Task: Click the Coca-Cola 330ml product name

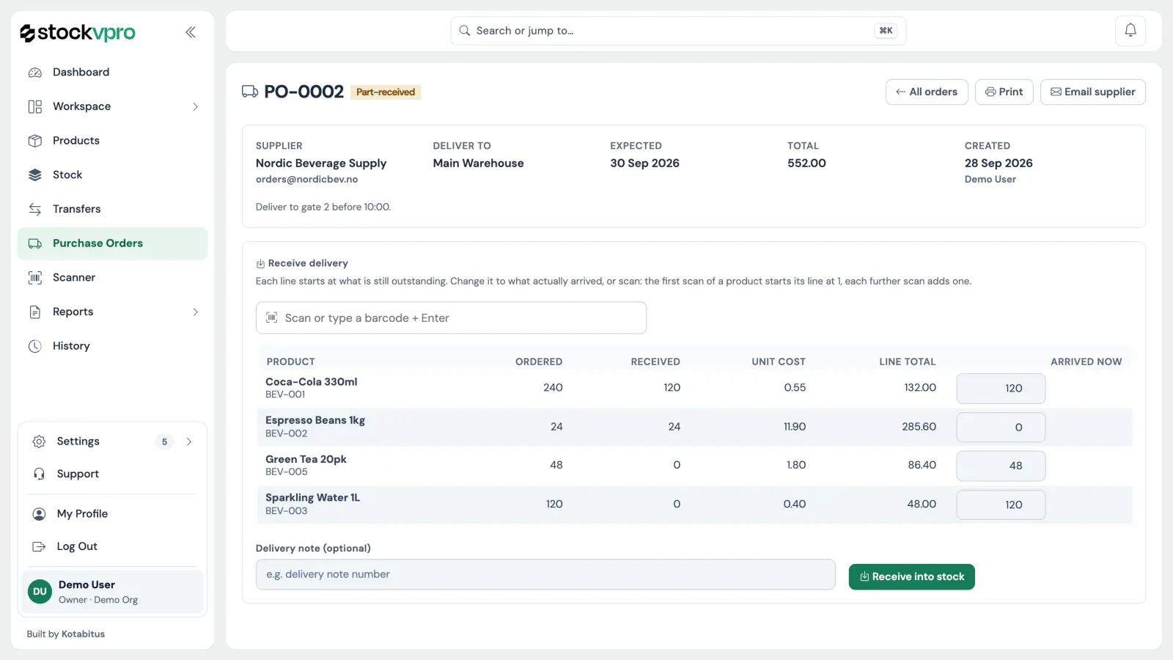Action: click(312, 382)
